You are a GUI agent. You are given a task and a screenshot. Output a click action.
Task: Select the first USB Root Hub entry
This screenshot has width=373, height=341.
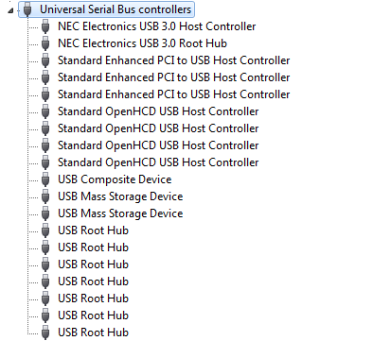94,230
